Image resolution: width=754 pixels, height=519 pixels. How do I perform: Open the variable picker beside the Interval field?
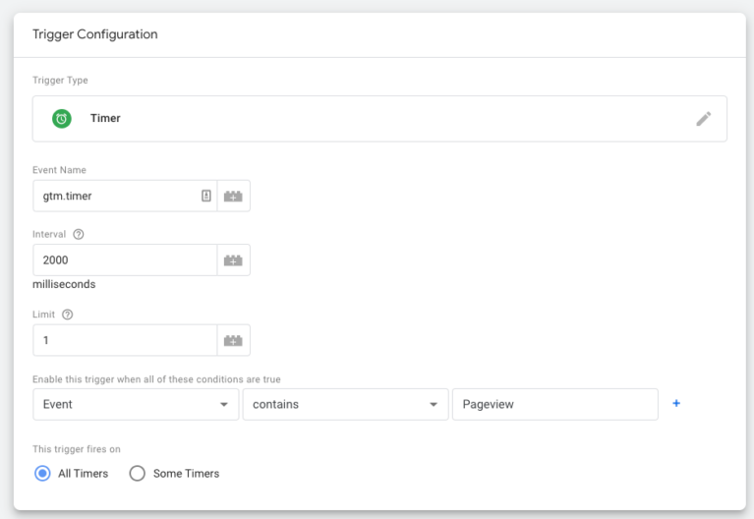pyautogui.click(x=233, y=259)
